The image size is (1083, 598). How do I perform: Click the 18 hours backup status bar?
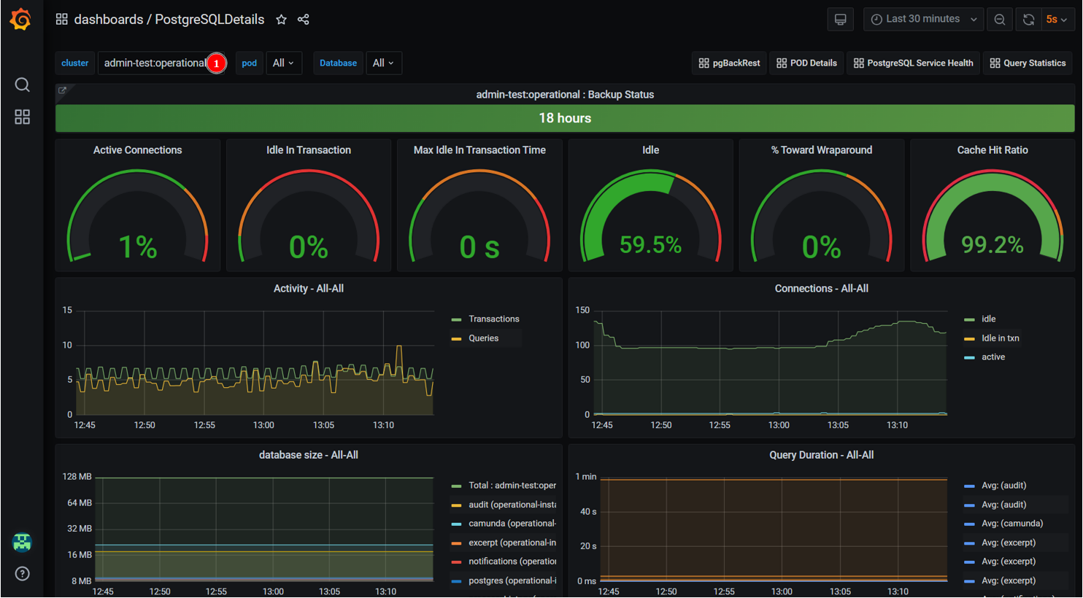(565, 118)
